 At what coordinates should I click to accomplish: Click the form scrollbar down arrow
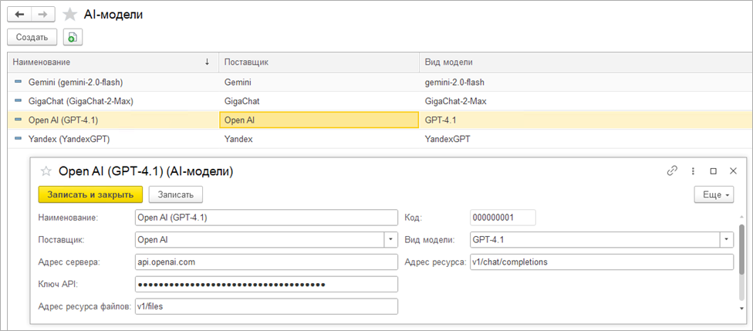pyautogui.click(x=742, y=308)
